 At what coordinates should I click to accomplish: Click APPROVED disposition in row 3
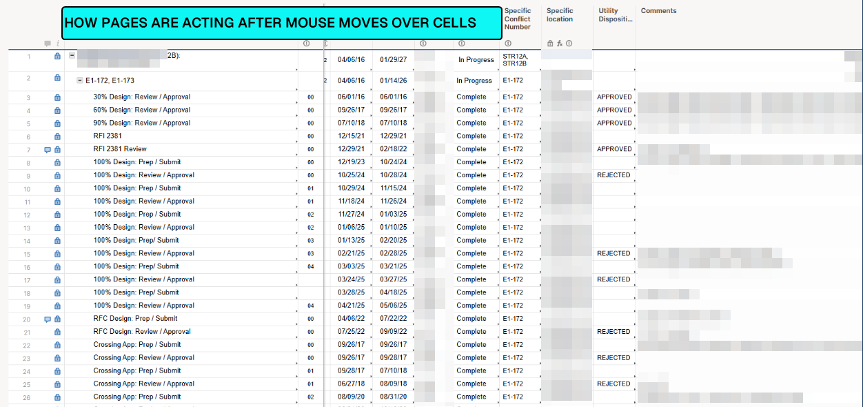click(x=614, y=97)
